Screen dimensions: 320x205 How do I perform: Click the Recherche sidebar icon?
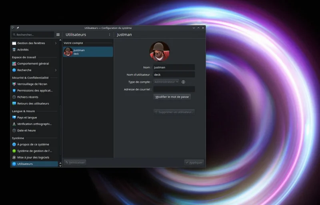pos(14,70)
